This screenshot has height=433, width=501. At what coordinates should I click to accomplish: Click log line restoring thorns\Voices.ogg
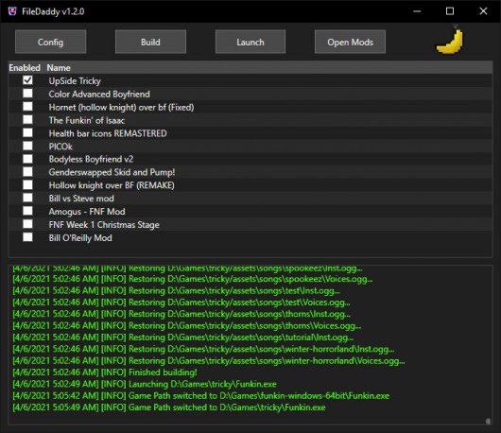[x=187, y=326]
